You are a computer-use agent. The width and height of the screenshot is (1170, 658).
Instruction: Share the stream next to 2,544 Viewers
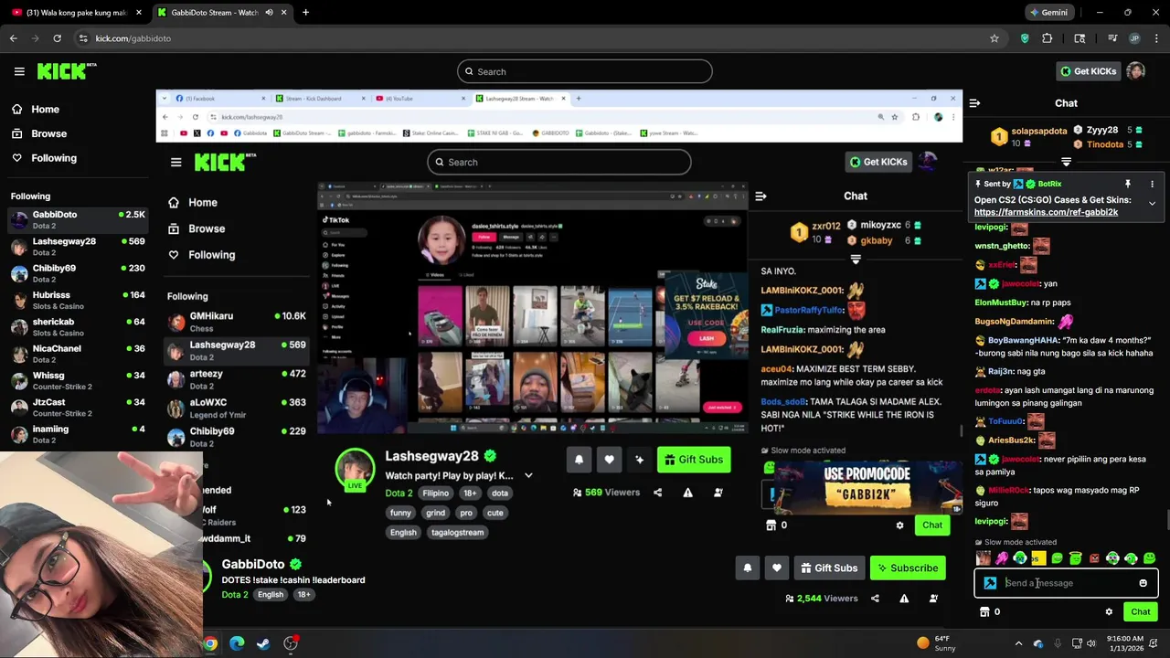(875, 599)
